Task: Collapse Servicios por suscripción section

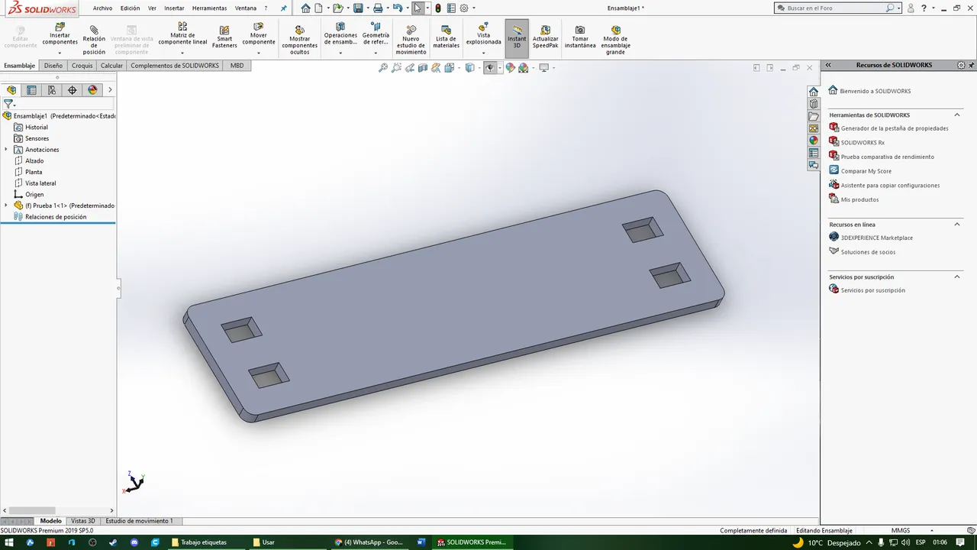Action: click(957, 277)
